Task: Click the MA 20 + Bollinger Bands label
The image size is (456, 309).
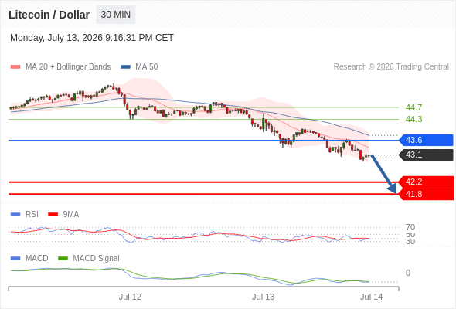Action: click(x=68, y=67)
